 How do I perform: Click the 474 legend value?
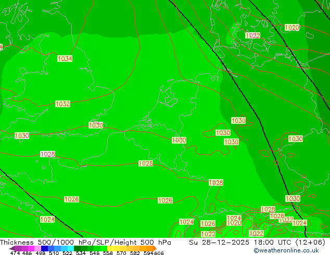pos(15,253)
